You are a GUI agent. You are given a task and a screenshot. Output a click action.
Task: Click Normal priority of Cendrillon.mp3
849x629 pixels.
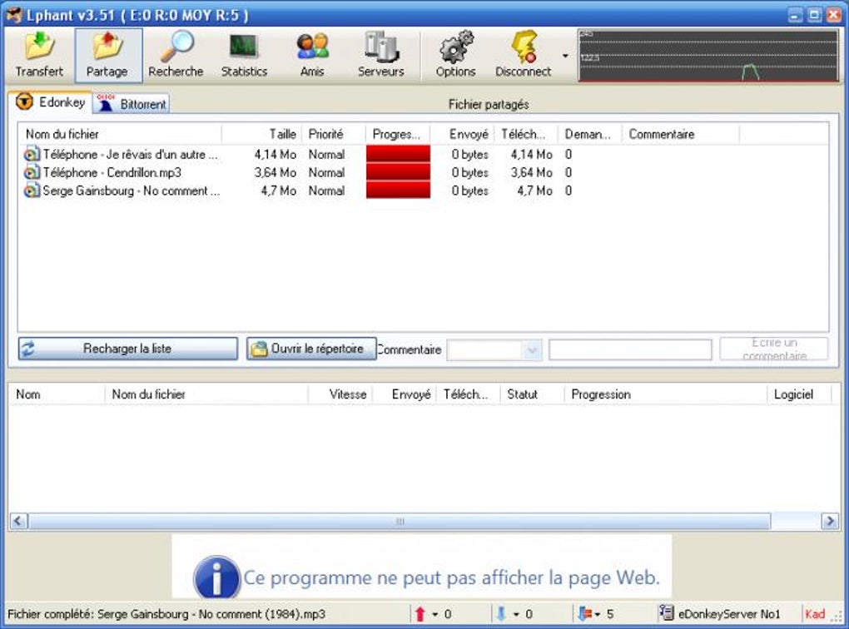click(x=326, y=173)
